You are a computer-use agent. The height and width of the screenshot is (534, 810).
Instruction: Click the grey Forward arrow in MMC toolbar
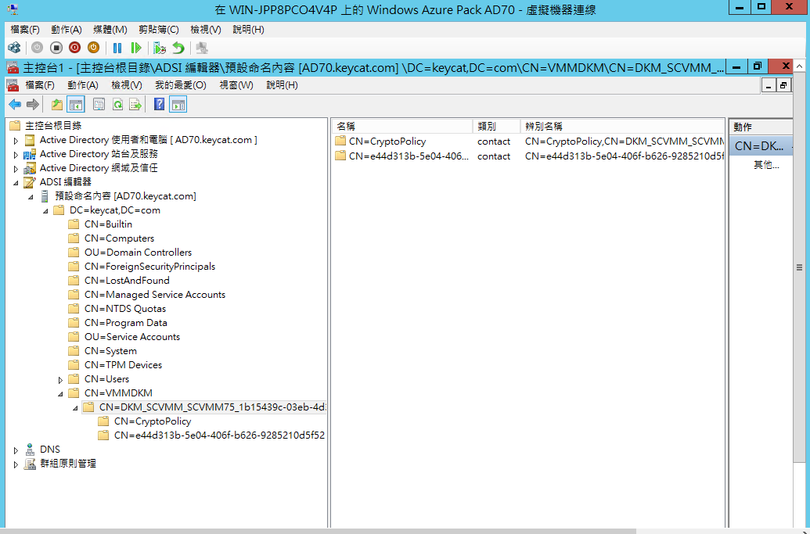click(x=33, y=105)
